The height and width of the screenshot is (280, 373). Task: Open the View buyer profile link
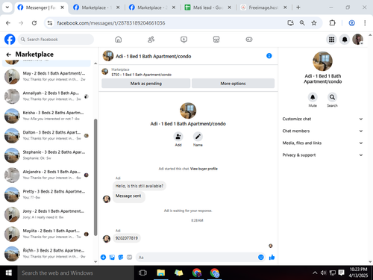click(204, 169)
